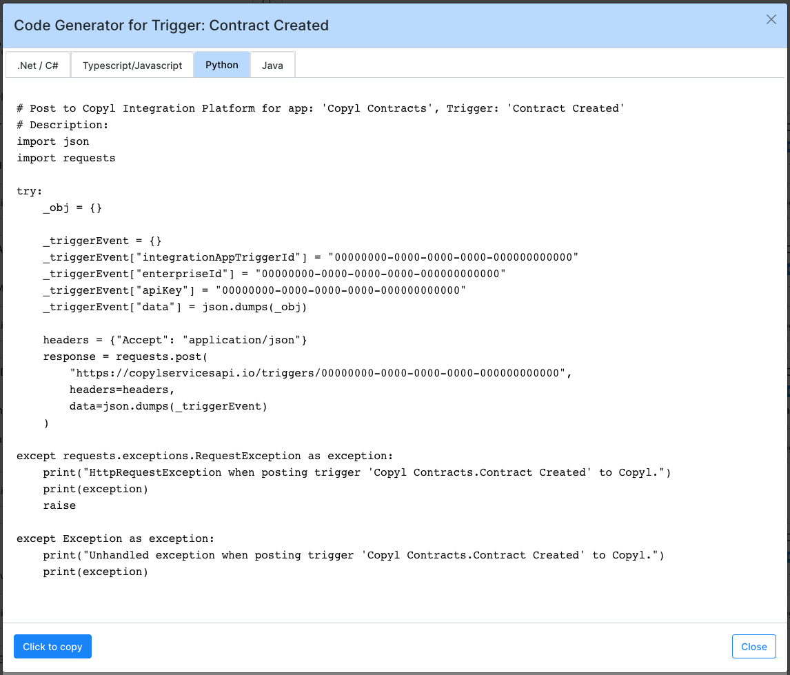Click the integrationAppTriggerId assignment line
The height and width of the screenshot is (675, 790).
[x=310, y=257]
